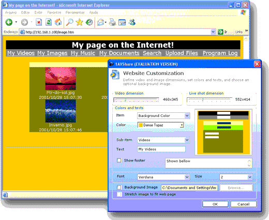269x220 pixels.
Task: Click OK in Website Customization dialog
Action: tap(215, 204)
